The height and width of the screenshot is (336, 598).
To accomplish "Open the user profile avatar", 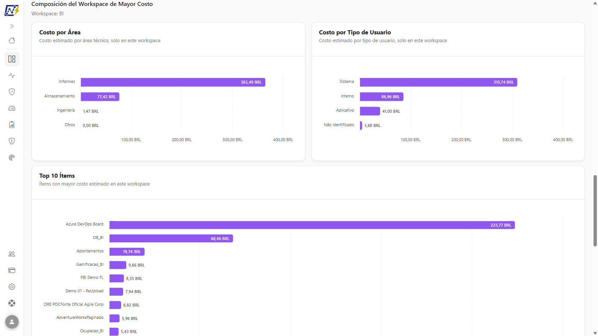I will pyautogui.click(x=12, y=322).
